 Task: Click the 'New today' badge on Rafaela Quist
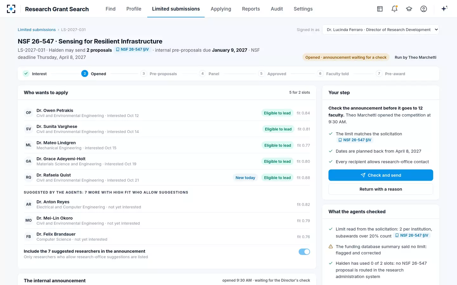point(245,178)
